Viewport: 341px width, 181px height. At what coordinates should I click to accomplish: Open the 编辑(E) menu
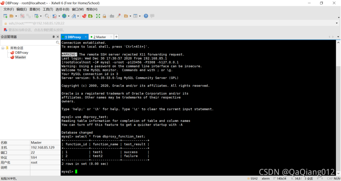[x=21, y=9]
